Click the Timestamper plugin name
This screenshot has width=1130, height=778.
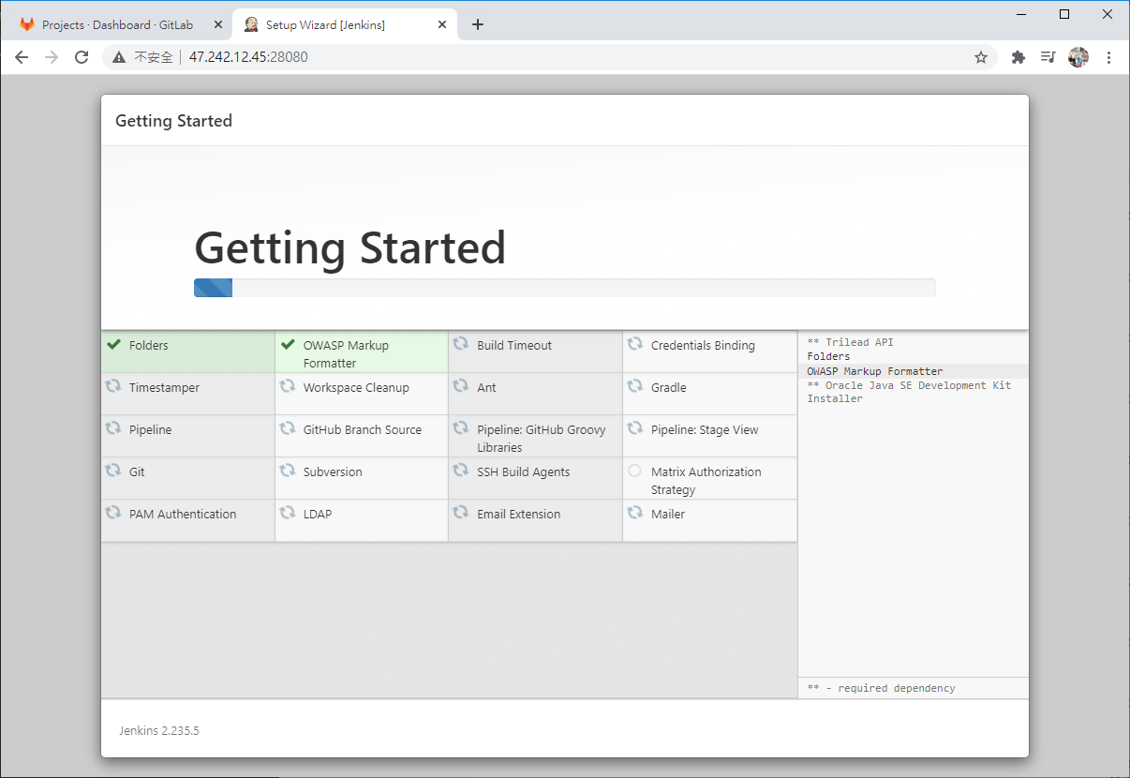pyautogui.click(x=164, y=387)
